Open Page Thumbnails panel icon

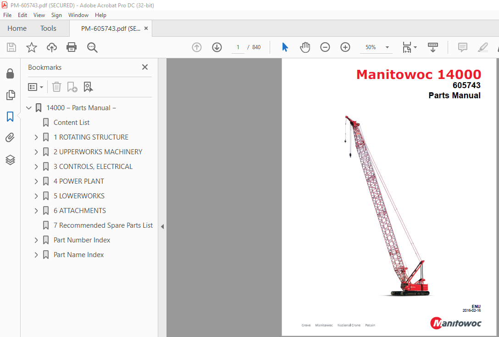click(x=10, y=95)
